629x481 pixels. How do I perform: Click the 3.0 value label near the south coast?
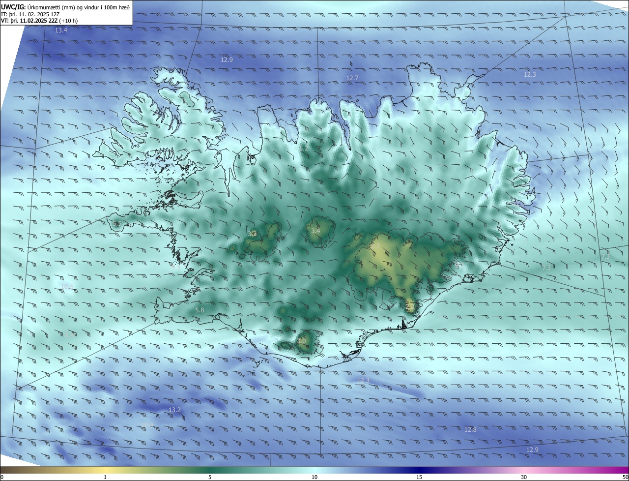[302, 341]
